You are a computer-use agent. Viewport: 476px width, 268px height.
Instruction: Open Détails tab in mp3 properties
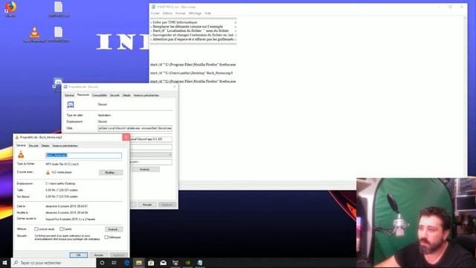(x=45, y=146)
